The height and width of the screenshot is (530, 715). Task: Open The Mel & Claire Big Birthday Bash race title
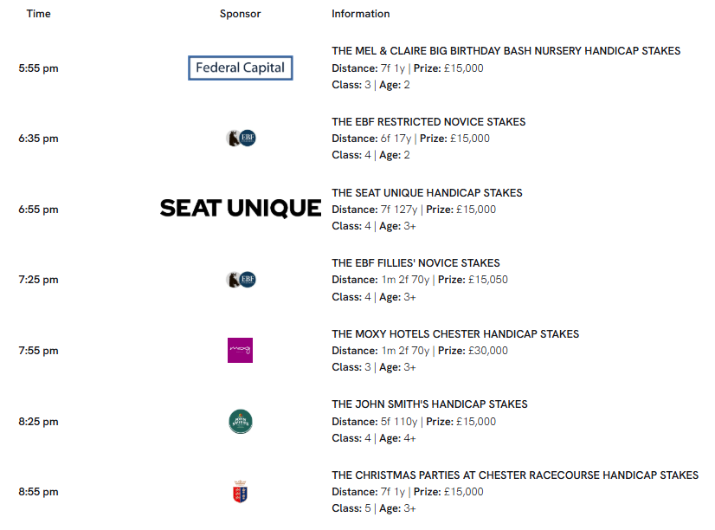pos(506,50)
